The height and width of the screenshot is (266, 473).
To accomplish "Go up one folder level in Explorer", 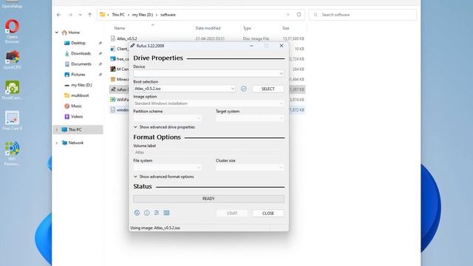I will (89, 15).
